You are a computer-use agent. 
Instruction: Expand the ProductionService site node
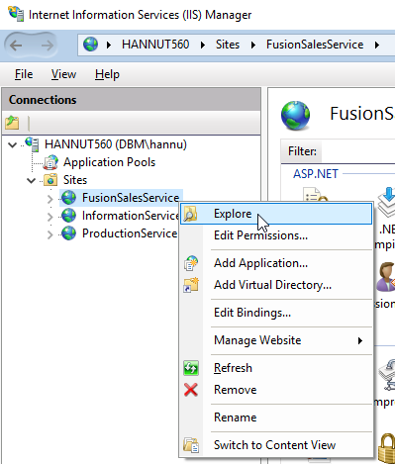point(50,234)
